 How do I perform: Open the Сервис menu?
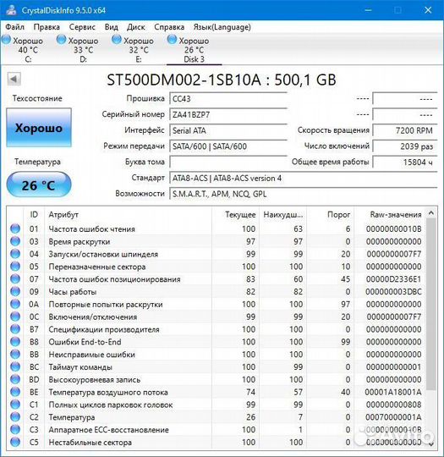pyautogui.click(x=82, y=27)
